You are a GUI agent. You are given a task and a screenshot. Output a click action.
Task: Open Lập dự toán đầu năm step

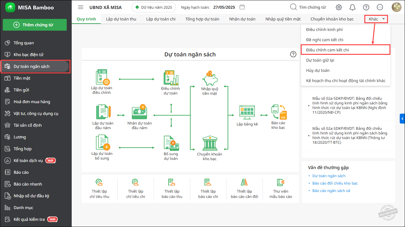pyautogui.click(x=103, y=117)
